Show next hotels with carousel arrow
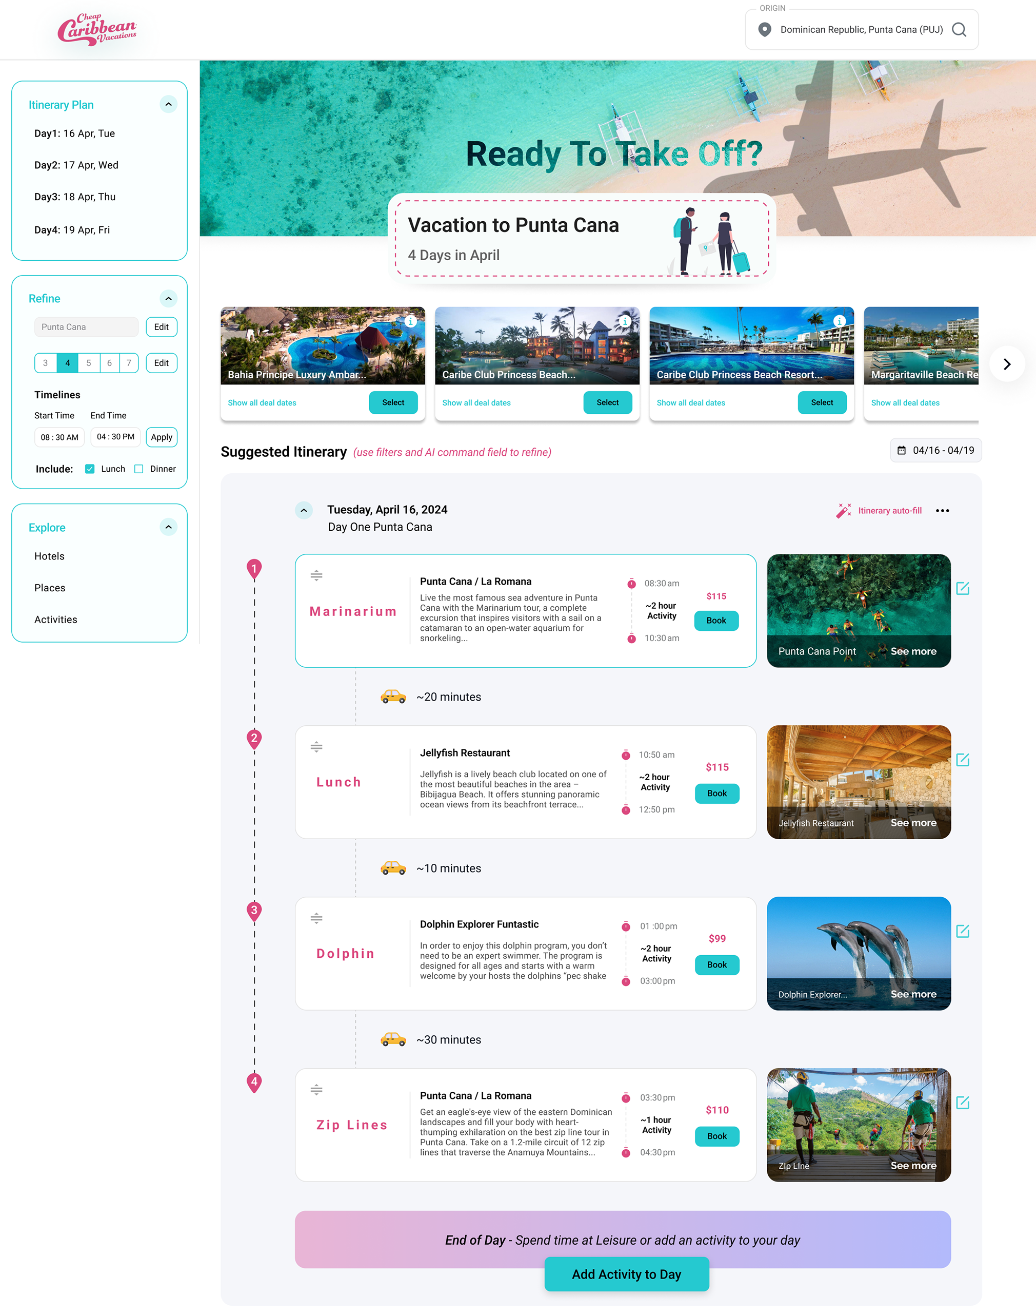 (1007, 363)
